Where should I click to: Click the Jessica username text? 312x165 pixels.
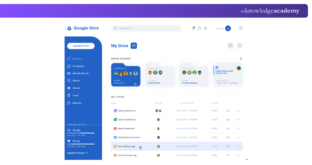point(219,29)
